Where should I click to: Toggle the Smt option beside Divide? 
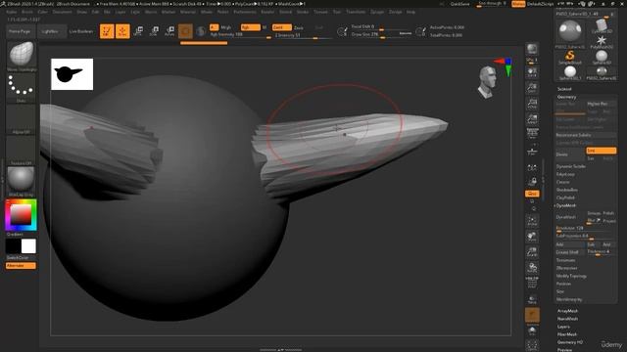[601, 151]
